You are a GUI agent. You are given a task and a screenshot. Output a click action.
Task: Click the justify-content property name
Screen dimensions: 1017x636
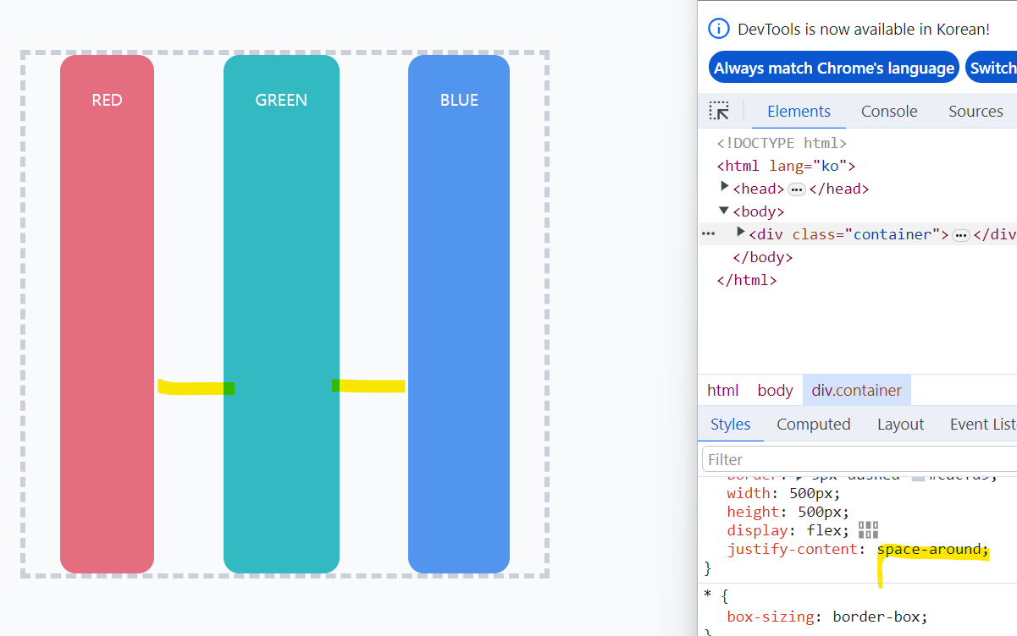(793, 550)
